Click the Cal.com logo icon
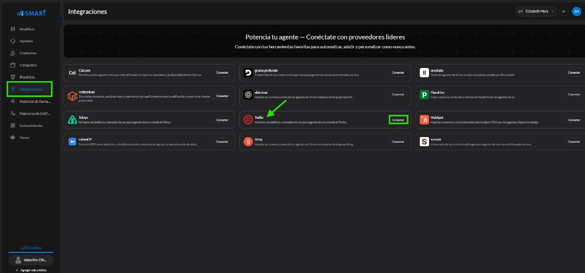585x273 pixels. (72, 73)
